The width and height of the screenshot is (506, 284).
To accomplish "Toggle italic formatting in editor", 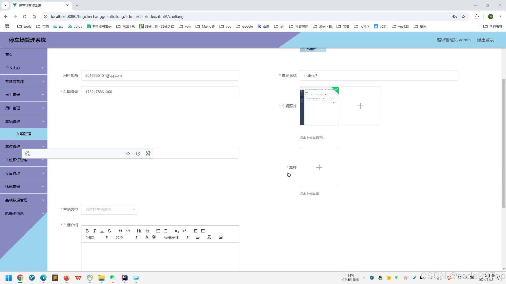I will (94, 231).
